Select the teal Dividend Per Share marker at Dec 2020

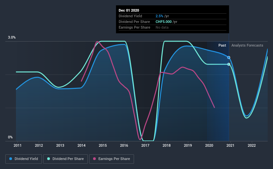[229, 64]
